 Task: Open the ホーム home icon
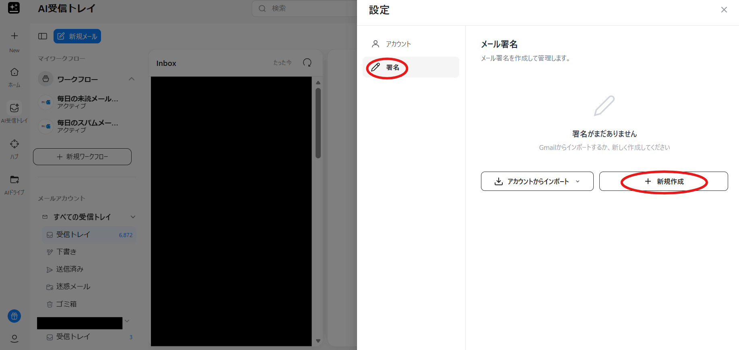(14, 72)
